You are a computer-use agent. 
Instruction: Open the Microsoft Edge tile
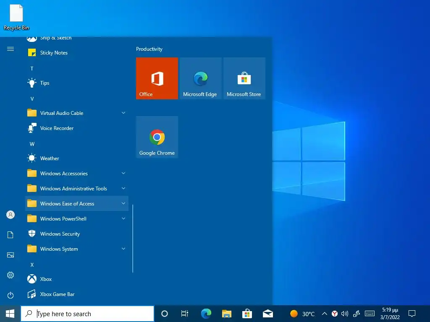pos(200,78)
